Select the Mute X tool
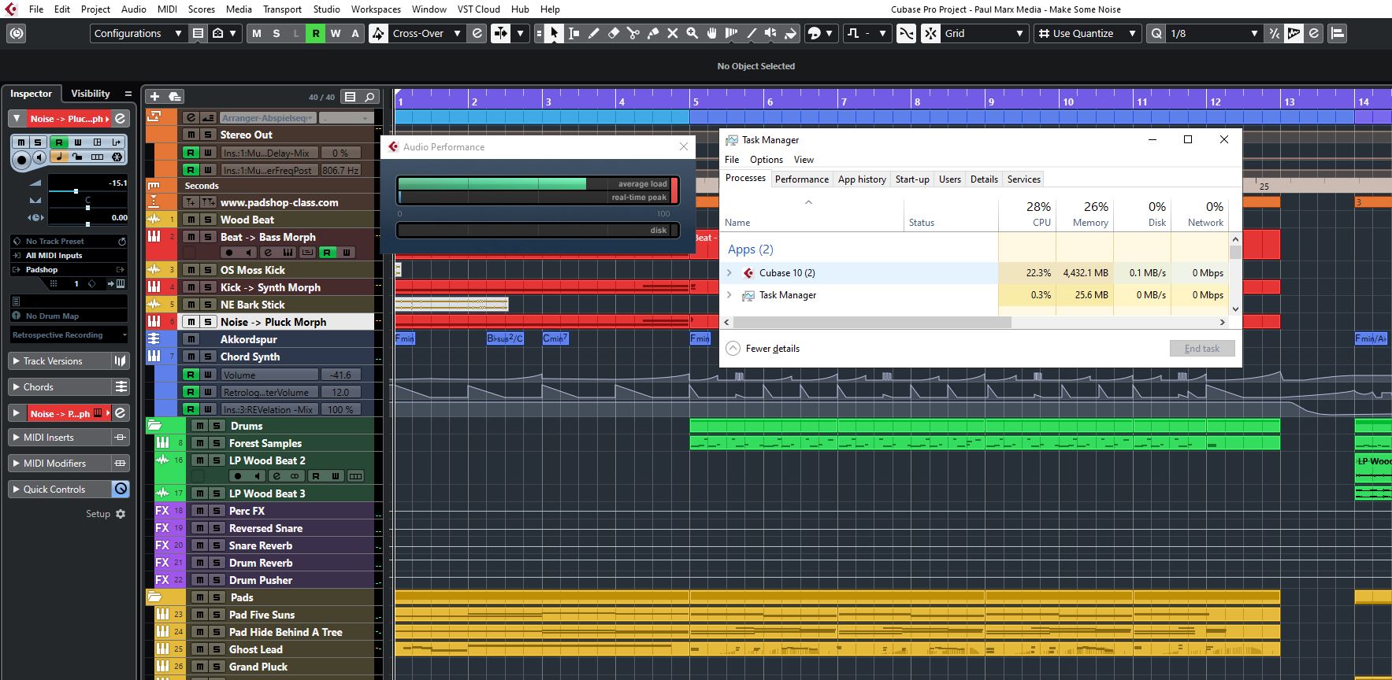The height and width of the screenshot is (680, 1392). 673,33
